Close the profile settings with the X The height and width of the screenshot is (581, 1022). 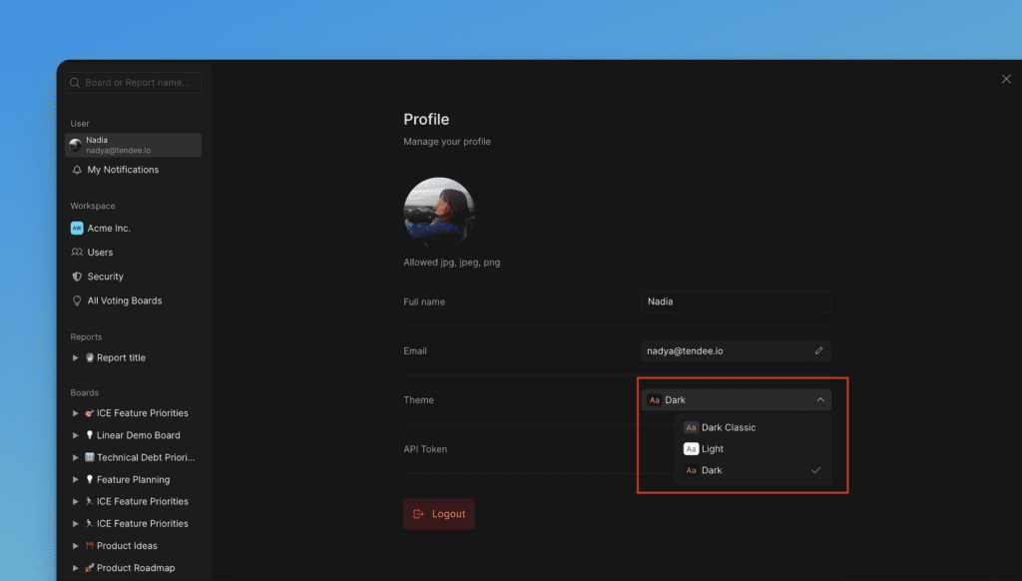click(1005, 79)
